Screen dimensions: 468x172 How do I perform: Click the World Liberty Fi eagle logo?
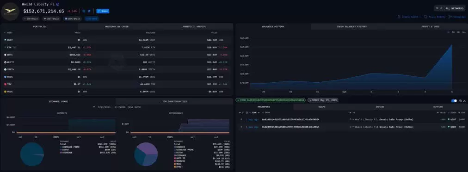coord(10,11)
